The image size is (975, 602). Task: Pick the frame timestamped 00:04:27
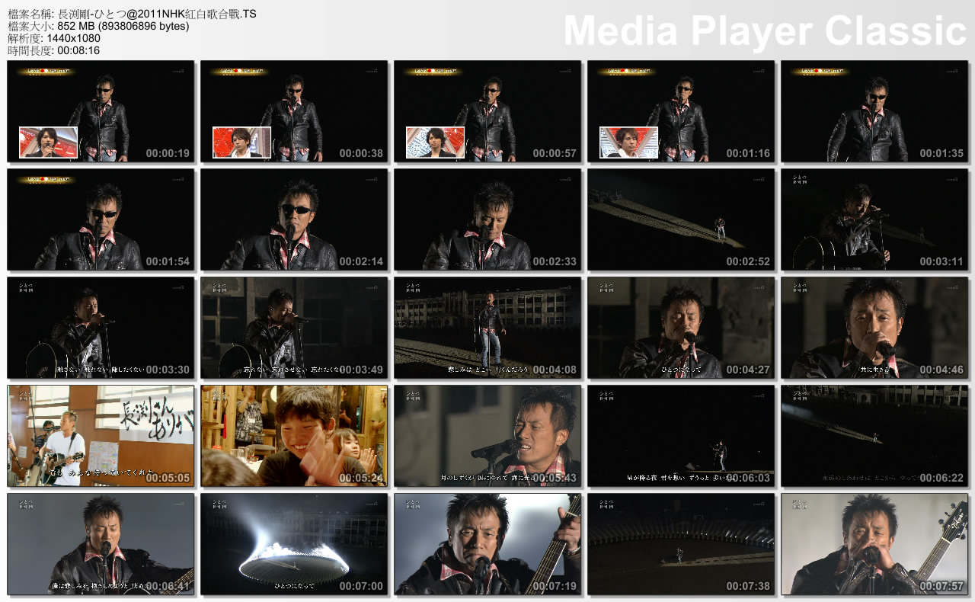click(x=681, y=328)
